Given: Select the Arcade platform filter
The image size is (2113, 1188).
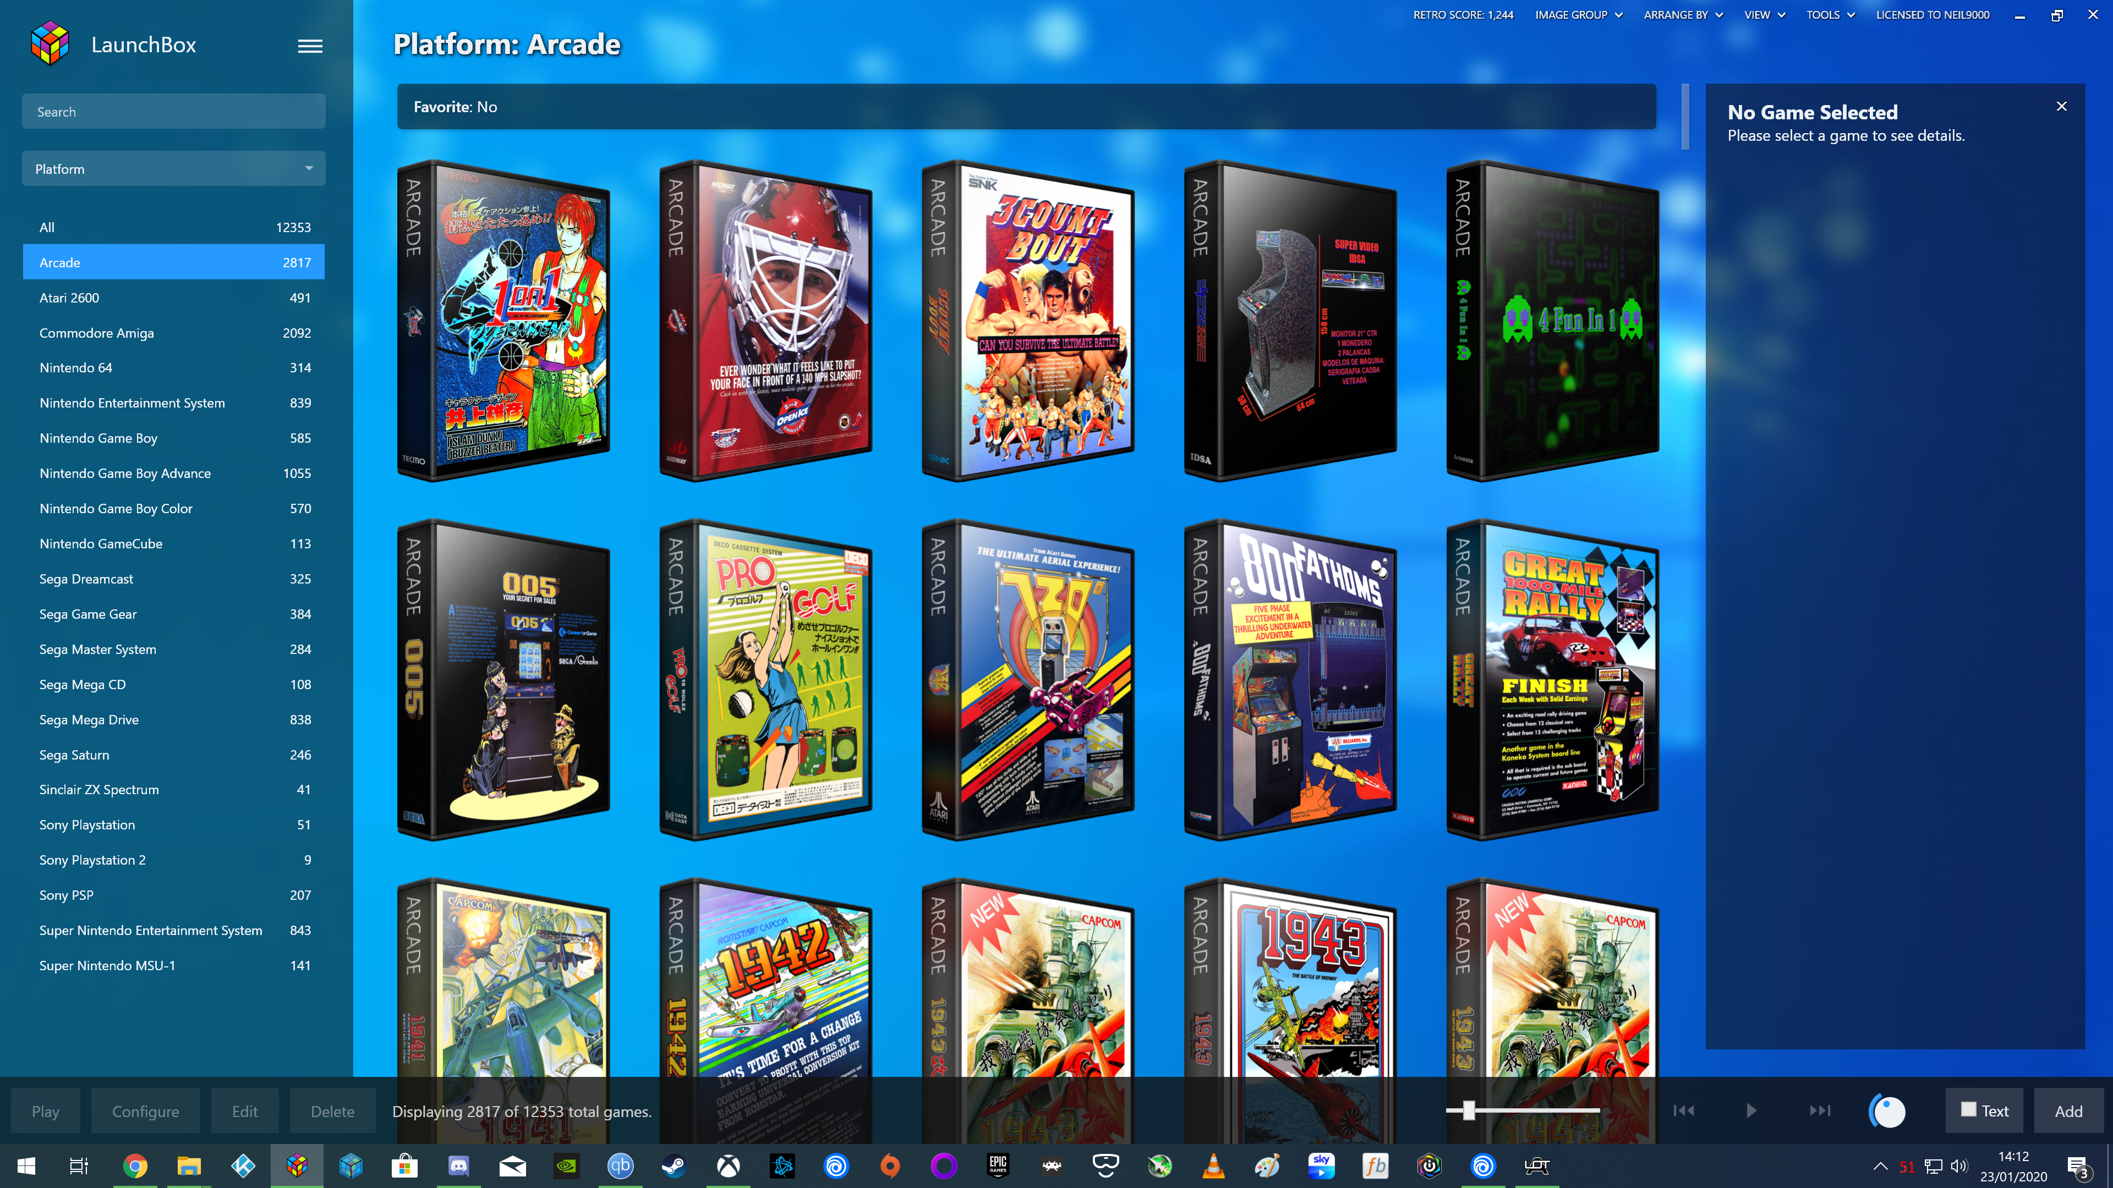Looking at the screenshot, I should point(174,261).
